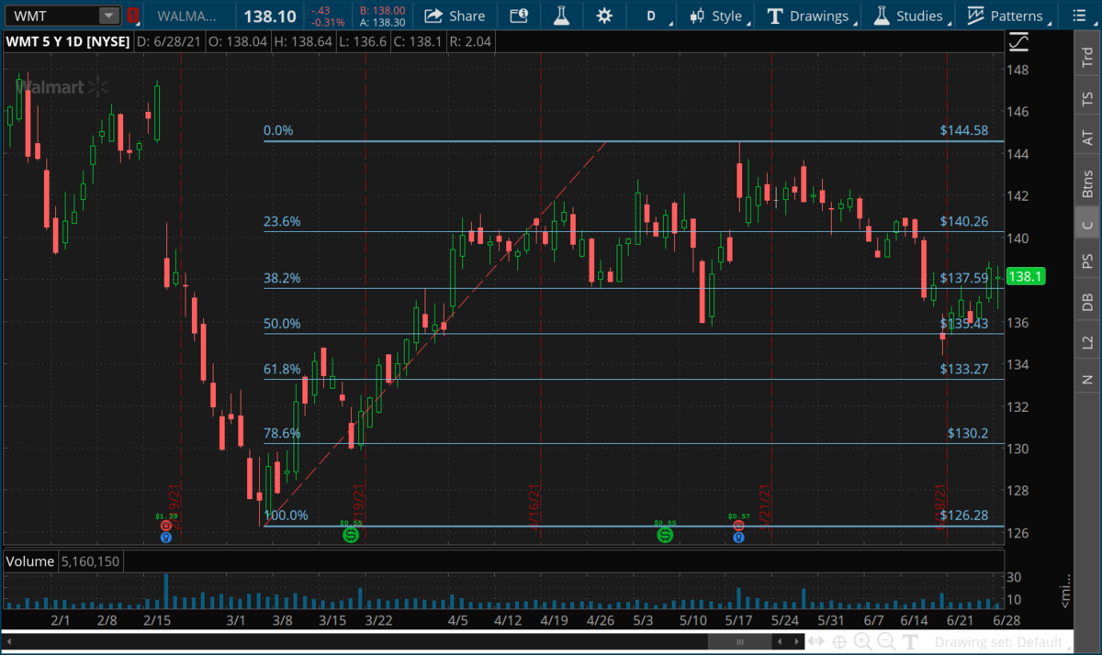This screenshot has width=1102, height=655.
Task: Open the D timeframe dropdown
Action: [x=657, y=16]
